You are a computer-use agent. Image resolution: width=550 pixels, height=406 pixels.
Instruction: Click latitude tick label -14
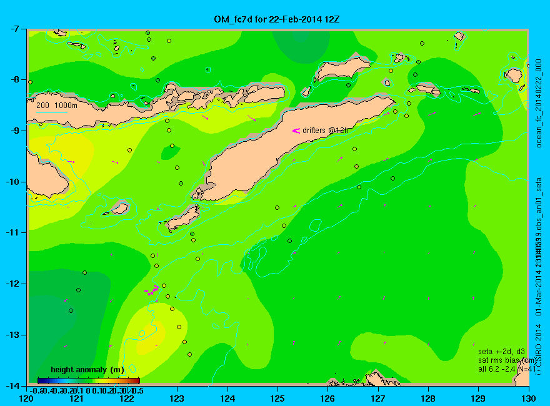point(12,385)
